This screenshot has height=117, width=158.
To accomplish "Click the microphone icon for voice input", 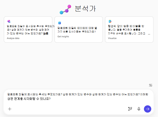I will tap(139, 109).
